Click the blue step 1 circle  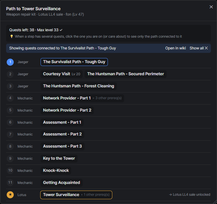point(10,62)
